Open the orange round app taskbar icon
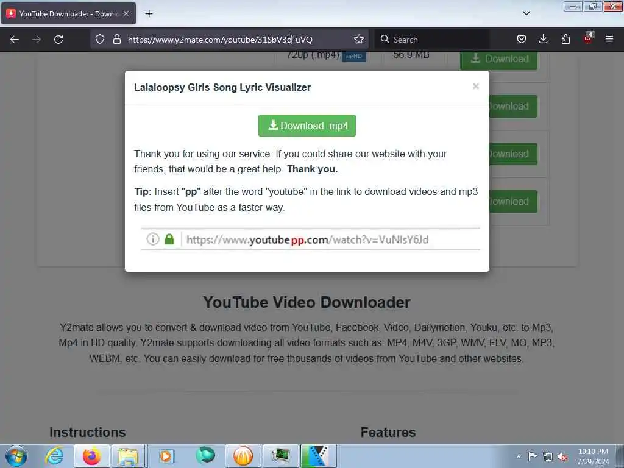 point(243,456)
